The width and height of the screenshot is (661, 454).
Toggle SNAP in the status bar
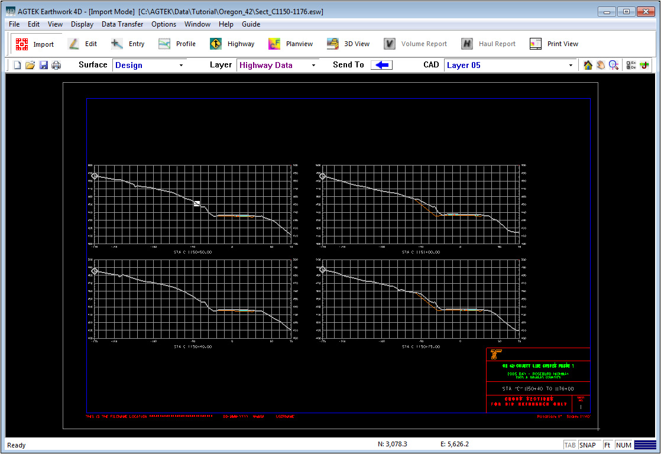click(588, 445)
